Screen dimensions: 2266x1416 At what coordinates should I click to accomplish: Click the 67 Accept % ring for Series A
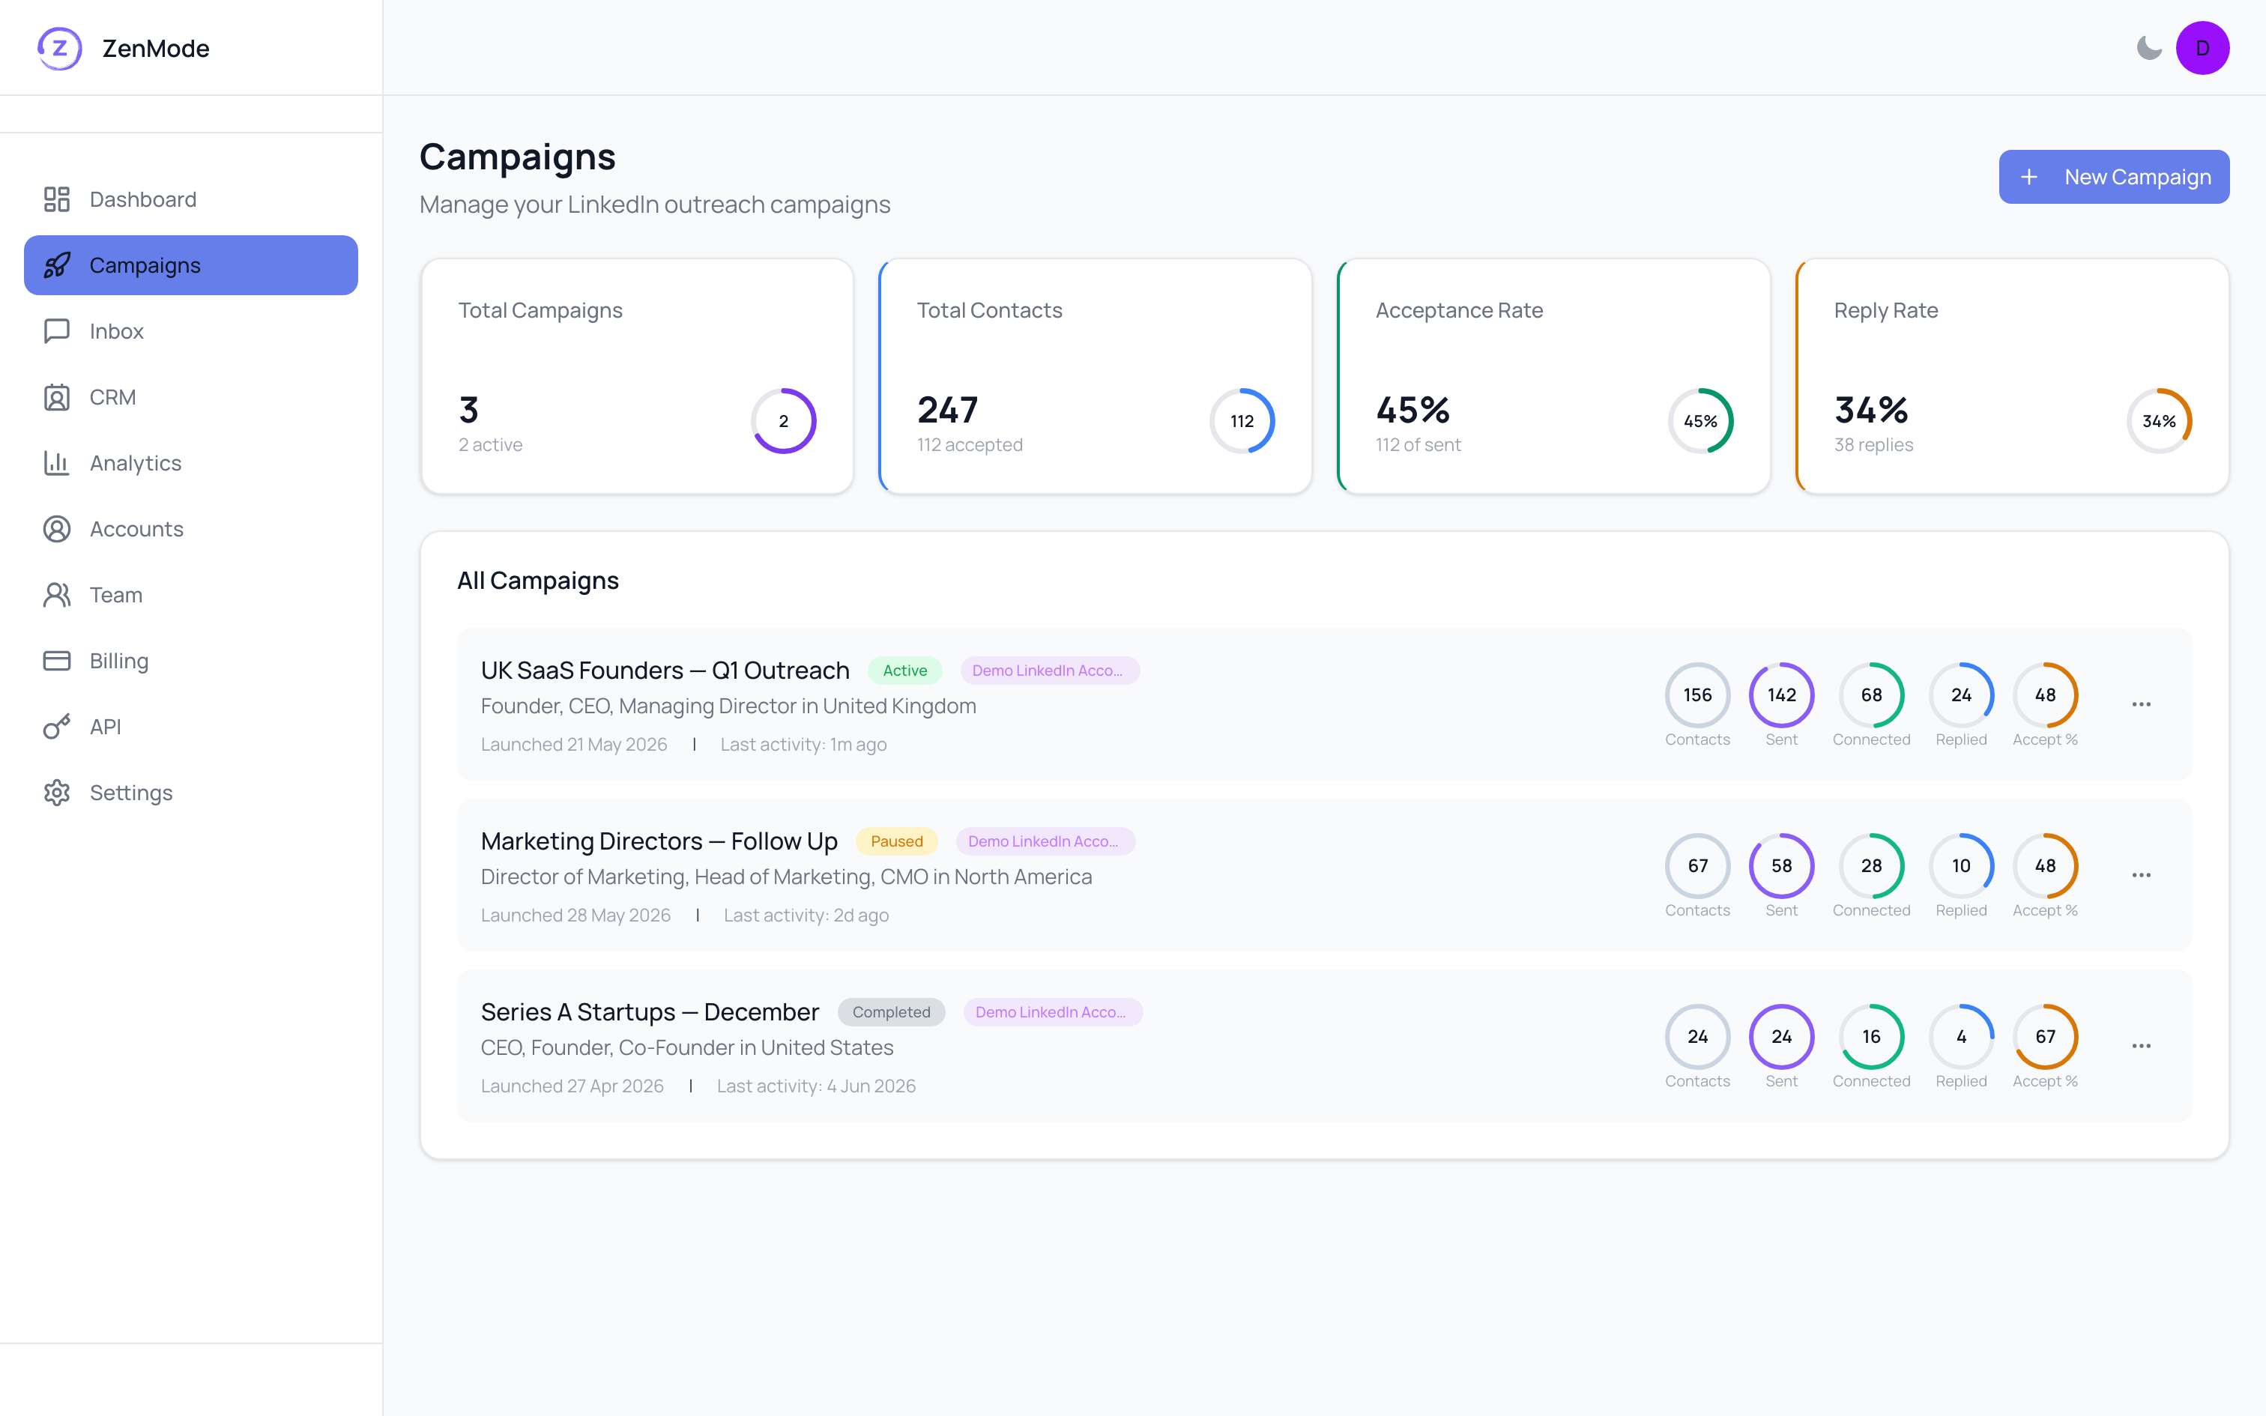pyautogui.click(x=2045, y=1037)
